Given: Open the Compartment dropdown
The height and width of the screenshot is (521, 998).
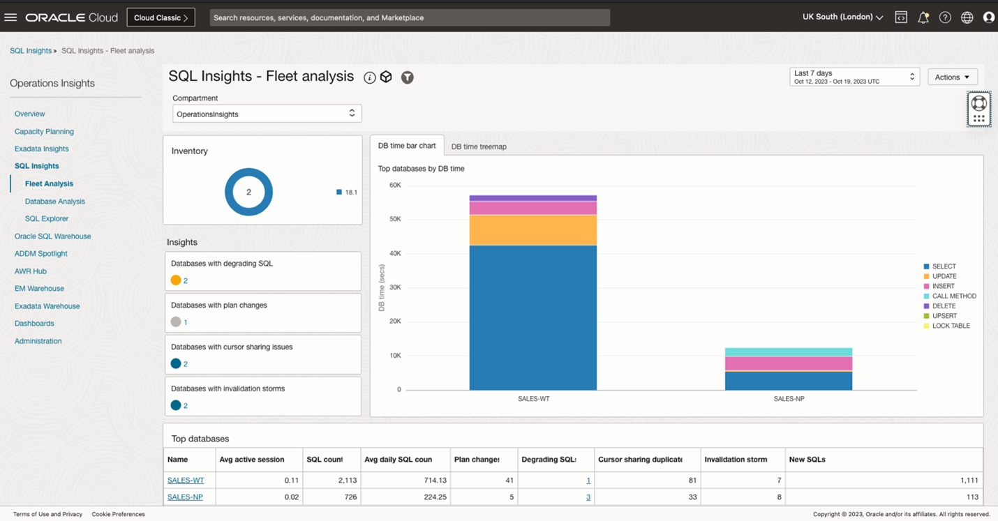Looking at the screenshot, I should coord(267,114).
